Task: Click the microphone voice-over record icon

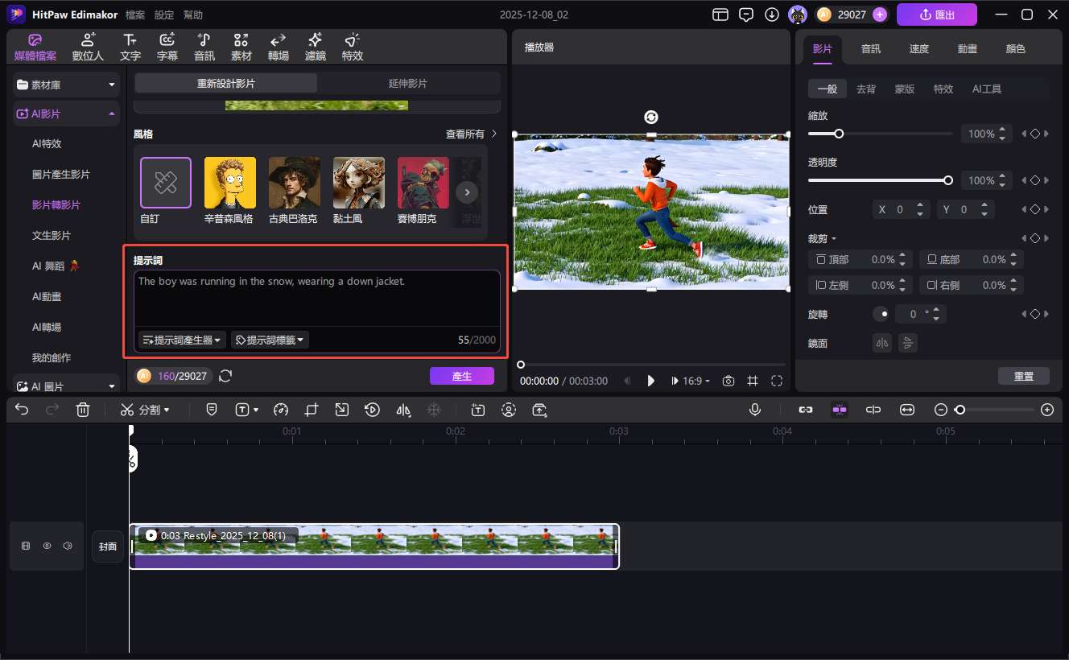Action: (x=754, y=410)
